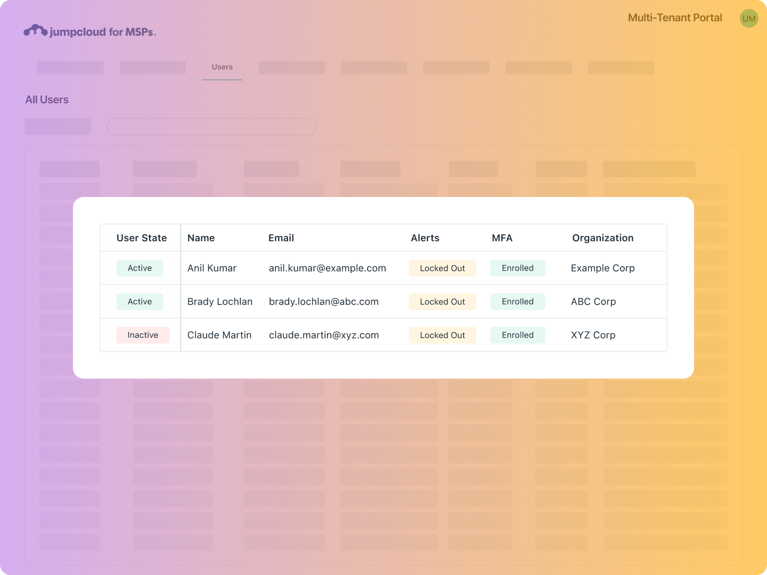
Task: Select the name Anil Kumar
Action: (212, 268)
